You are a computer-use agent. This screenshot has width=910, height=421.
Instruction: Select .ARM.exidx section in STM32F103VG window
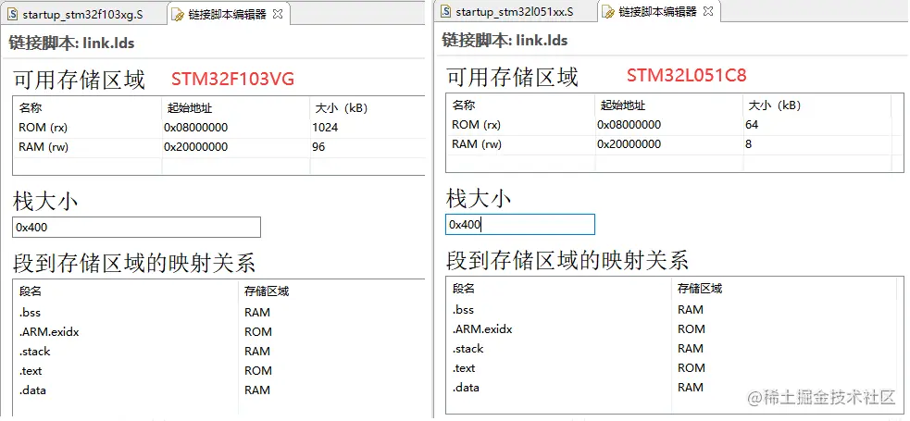(x=49, y=332)
